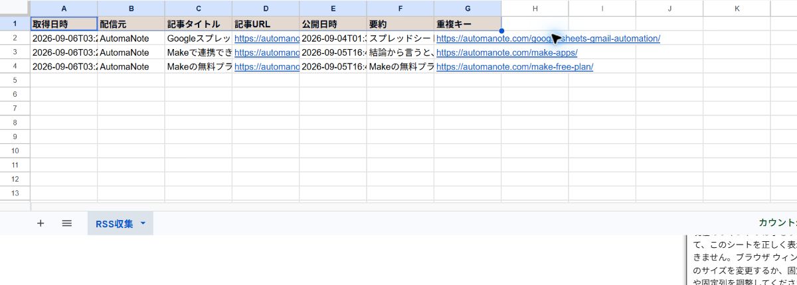Click the 取得日時 header cell
The width and height of the screenshot is (797, 285).
(x=64, y=23)
